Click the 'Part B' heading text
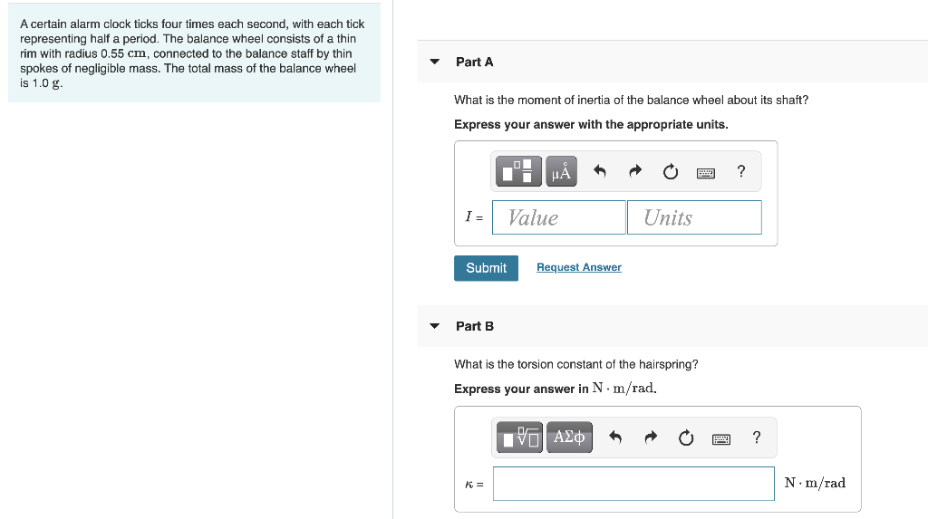 click(x=475, y=327)
